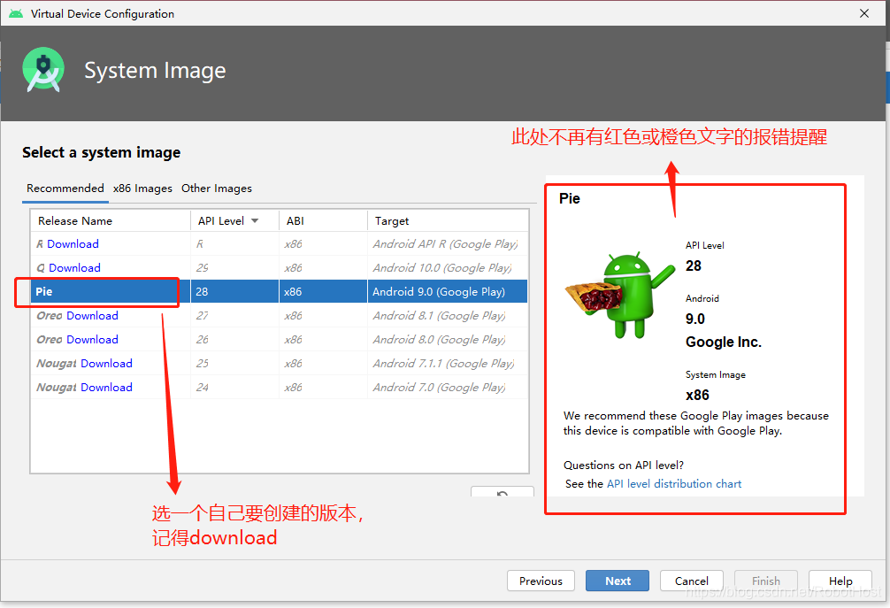Download Oreo API 26 image
This screenshot has height=608, width=890.
pyautogui.click(x=92, y=340)
